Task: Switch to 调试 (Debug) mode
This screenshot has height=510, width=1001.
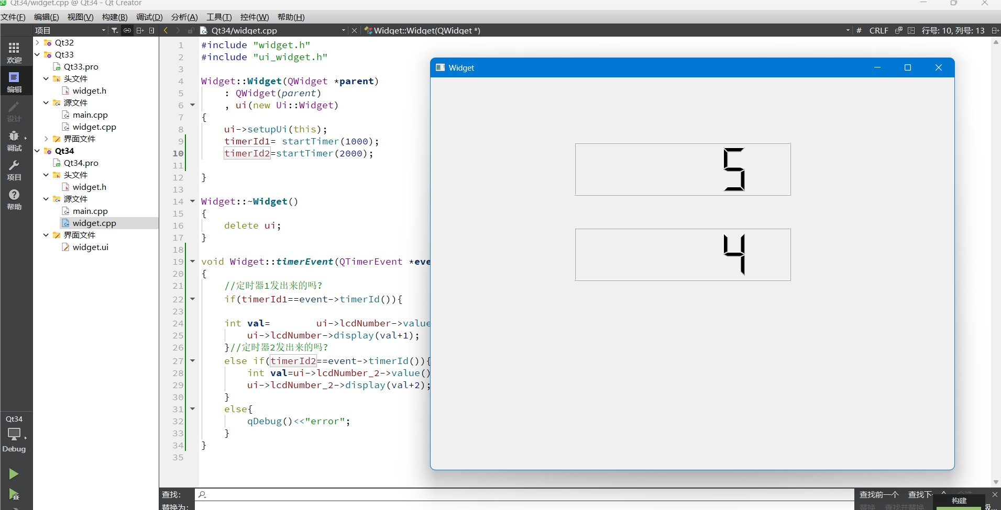Action: (14, 140)
